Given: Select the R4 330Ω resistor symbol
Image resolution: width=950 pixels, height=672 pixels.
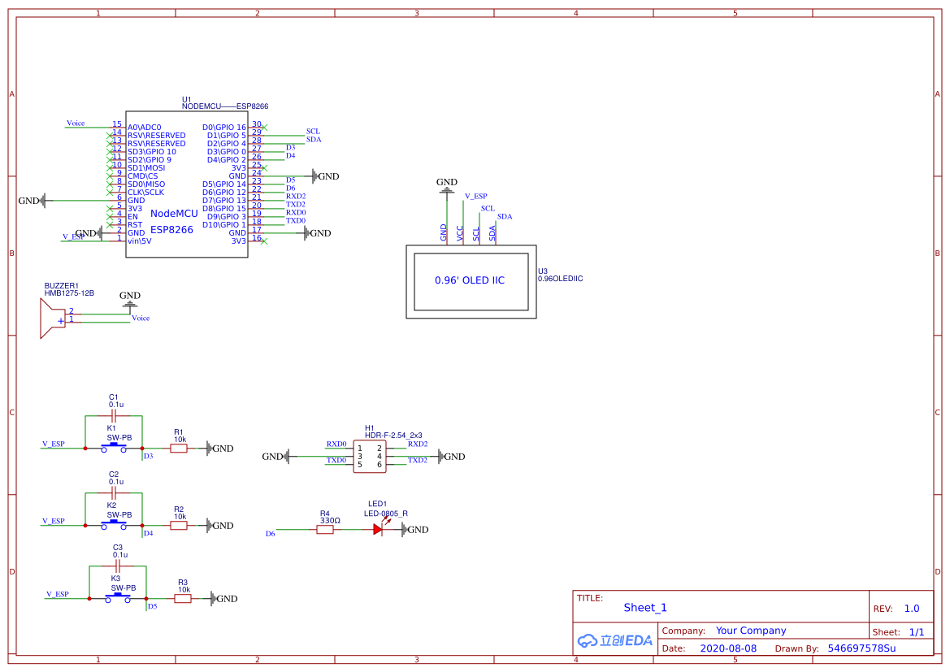Looking at the screenshot, I should 325,530.
